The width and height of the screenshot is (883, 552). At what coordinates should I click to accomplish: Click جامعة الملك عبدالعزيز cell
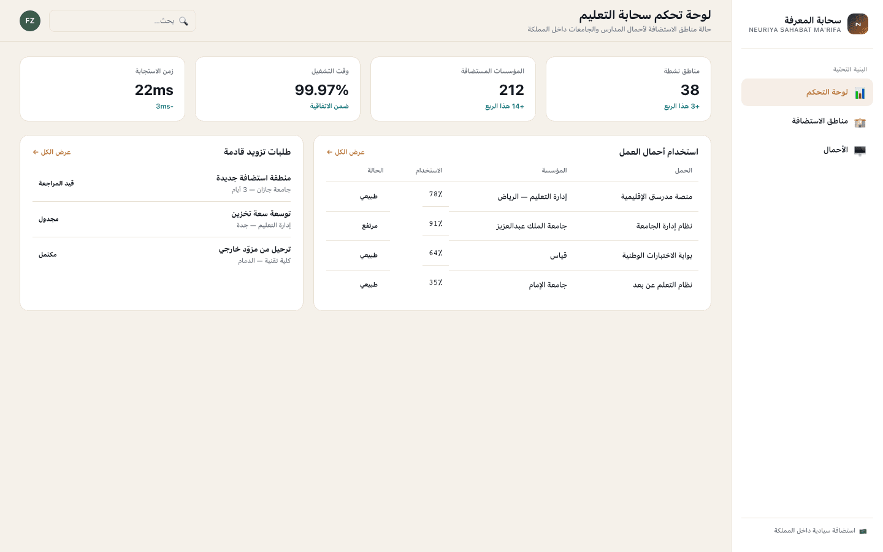pyautogui.click(x=532, y=226)
